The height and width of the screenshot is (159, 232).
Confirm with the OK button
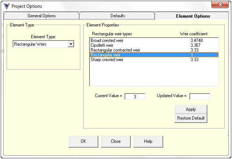84,141
